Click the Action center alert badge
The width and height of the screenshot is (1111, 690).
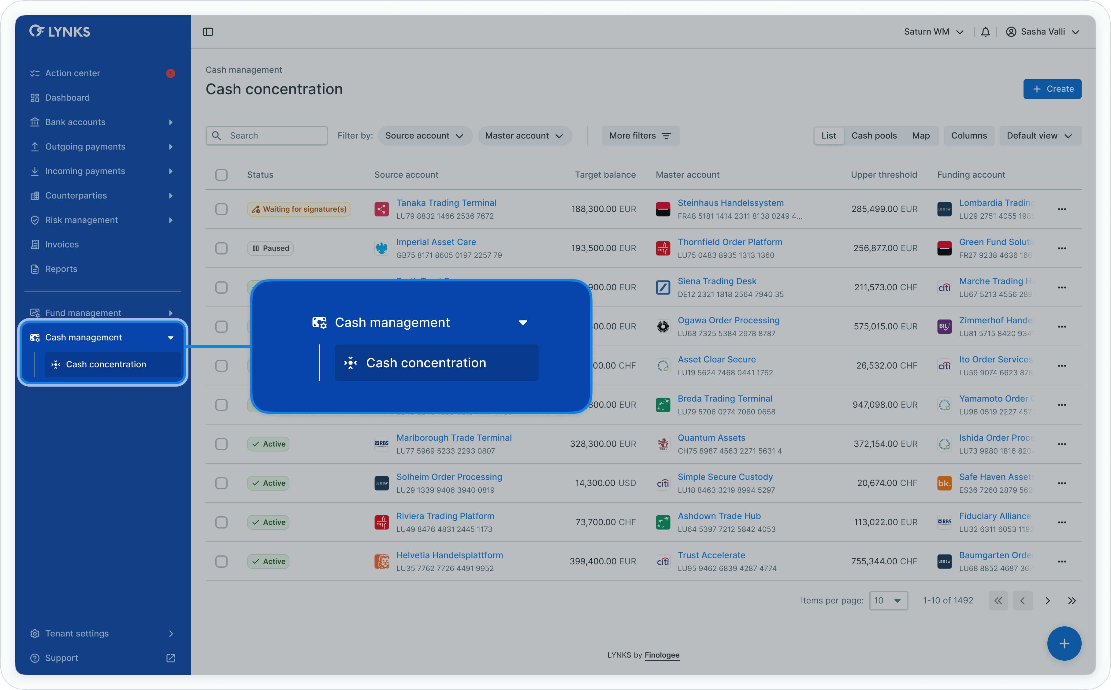[171, 73]
